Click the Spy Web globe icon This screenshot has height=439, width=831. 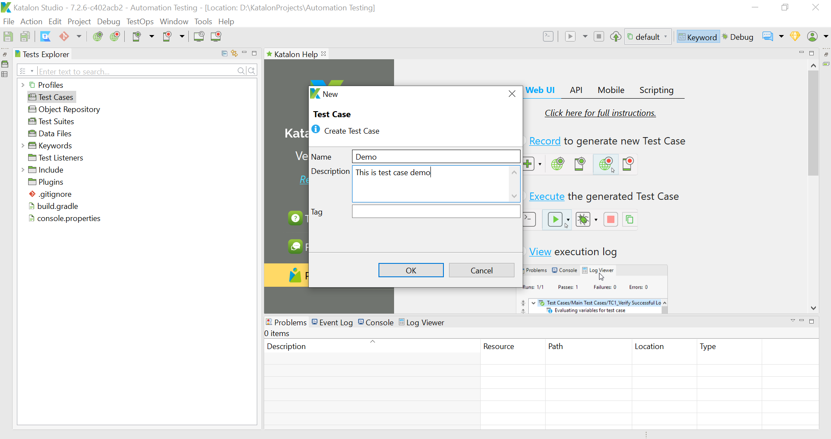98,37
